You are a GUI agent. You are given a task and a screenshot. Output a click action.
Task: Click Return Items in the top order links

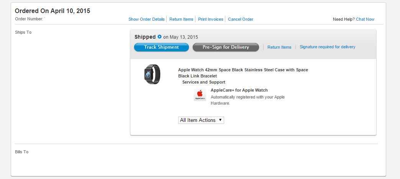tap(181, 19)
